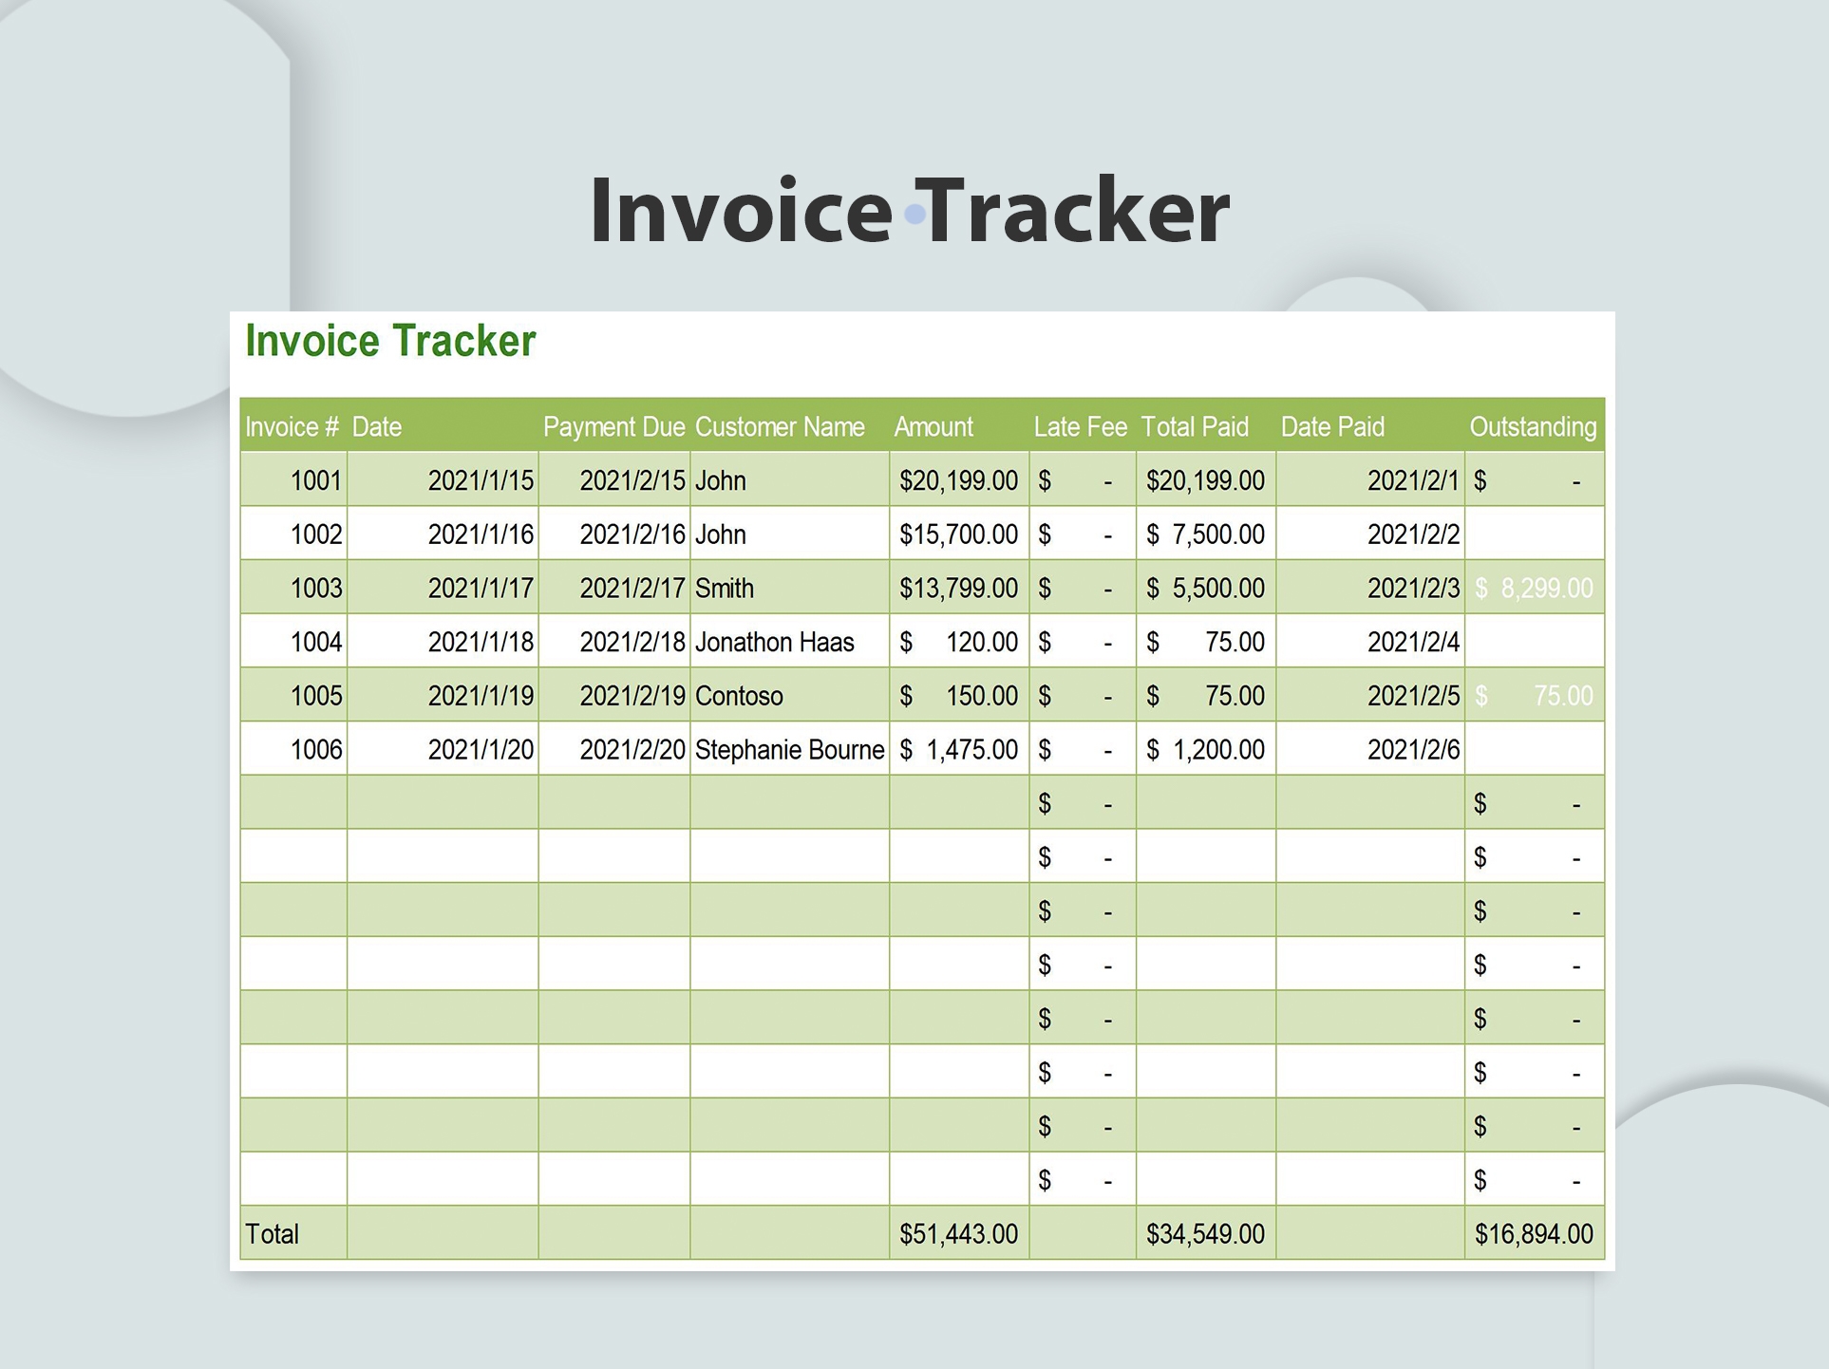1829x1369 pixels.
Task: Click the Date Paid column header
Action: point(1331,426)
